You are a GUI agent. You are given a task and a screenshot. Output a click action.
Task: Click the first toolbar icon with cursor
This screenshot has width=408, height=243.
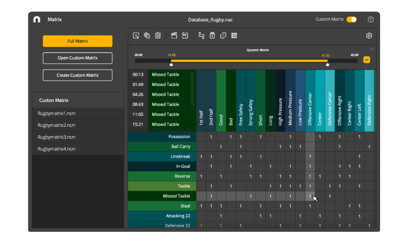pyautogui.click(x=136, y=35)
